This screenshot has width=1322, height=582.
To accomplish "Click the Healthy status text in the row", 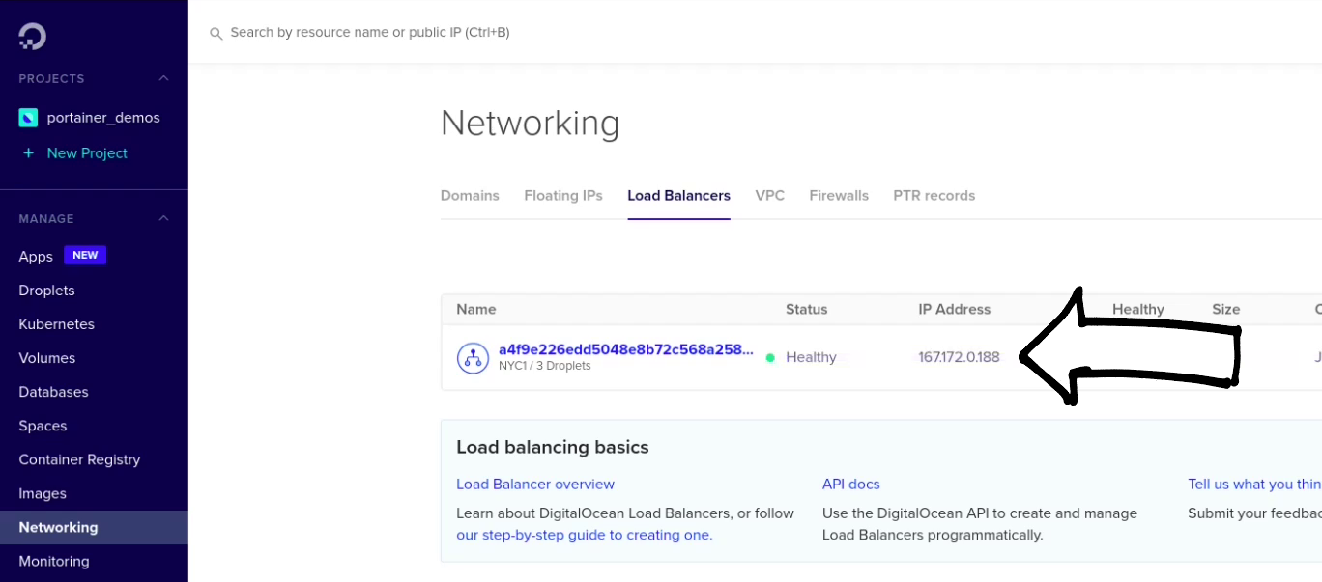I will [x=811, y=358].
